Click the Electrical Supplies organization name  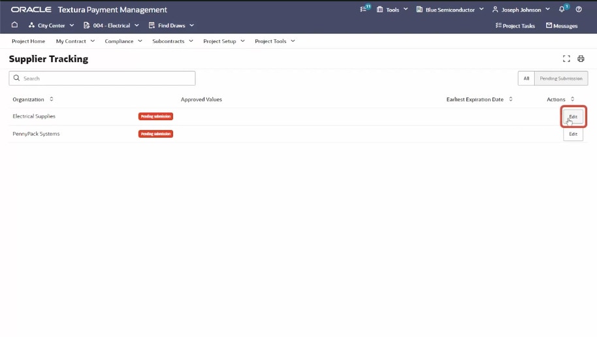[x=34, y=116]
